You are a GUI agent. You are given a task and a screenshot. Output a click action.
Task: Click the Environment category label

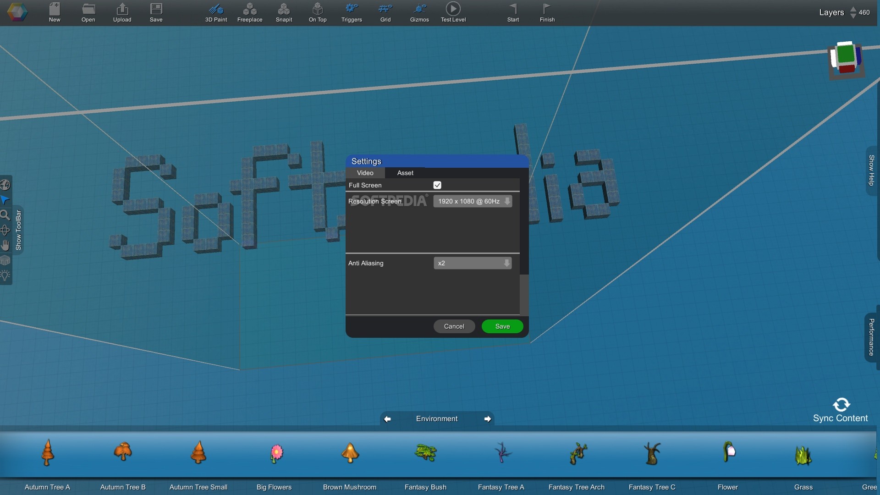(x=437, y=419)
